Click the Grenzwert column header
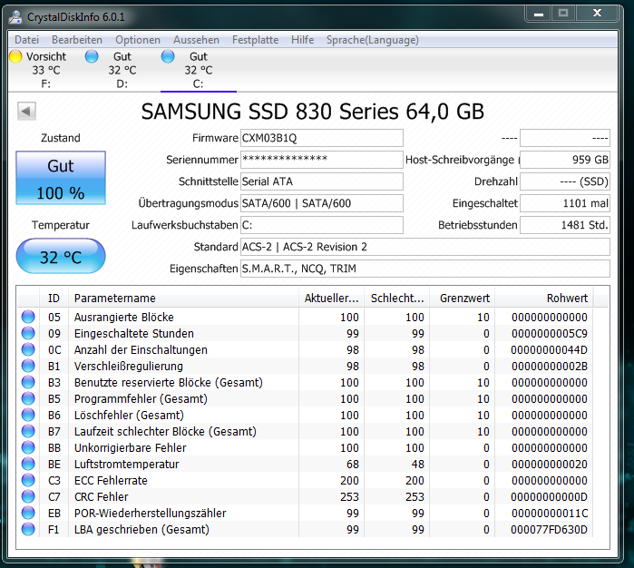Image resolution: width=634 pixels, height=568 pixels. (x=463, y=299)
